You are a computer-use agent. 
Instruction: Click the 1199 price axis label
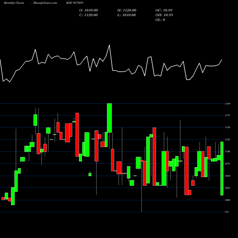(x=228, y=104)
